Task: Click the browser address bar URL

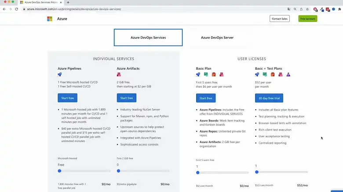Action: pos(74,9)
